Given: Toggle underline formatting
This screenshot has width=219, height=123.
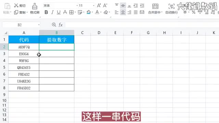Looking at the screenshot, I should [59, 12].
